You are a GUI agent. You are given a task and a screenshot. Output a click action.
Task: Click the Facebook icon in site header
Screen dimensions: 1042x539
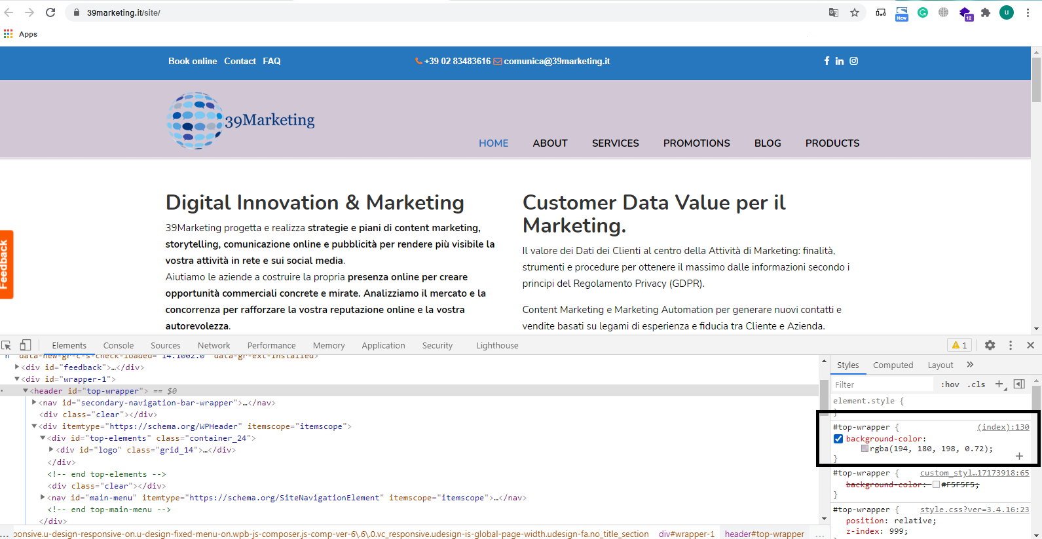(x=827, y=61)
